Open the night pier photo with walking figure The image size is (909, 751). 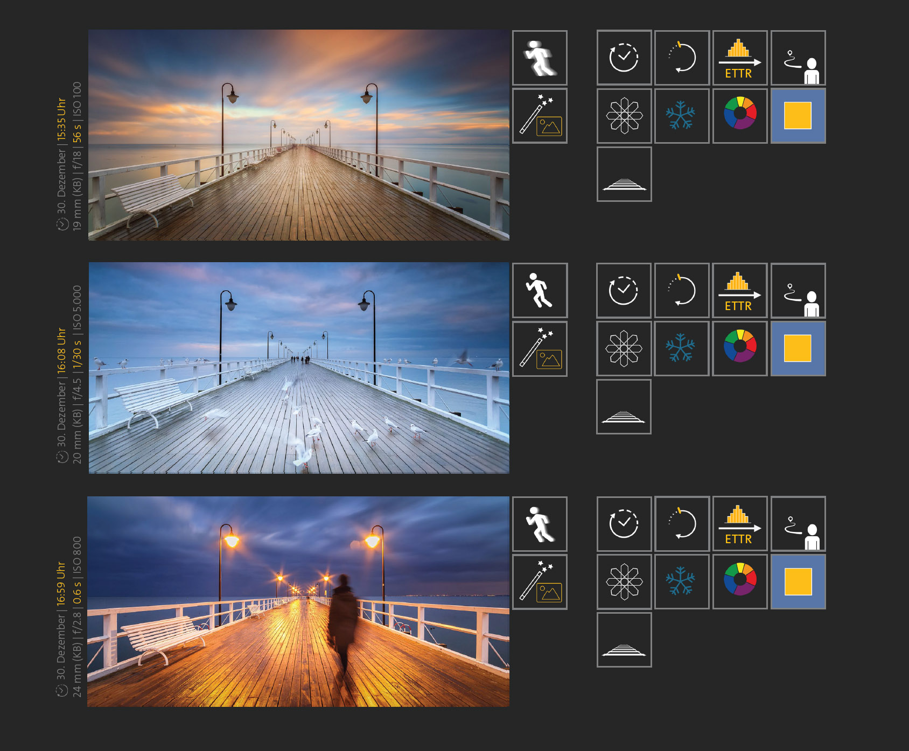click(x=298, y=601)
